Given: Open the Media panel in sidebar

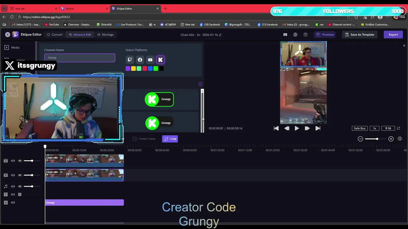Looking at the screenshot, I should pyautogui.click(x=12, y=47).
